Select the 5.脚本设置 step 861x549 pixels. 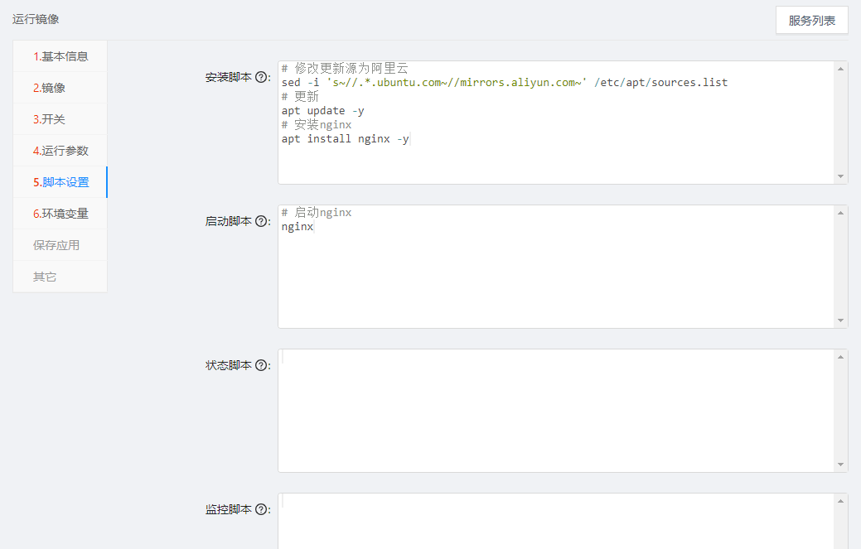point(60,182)
